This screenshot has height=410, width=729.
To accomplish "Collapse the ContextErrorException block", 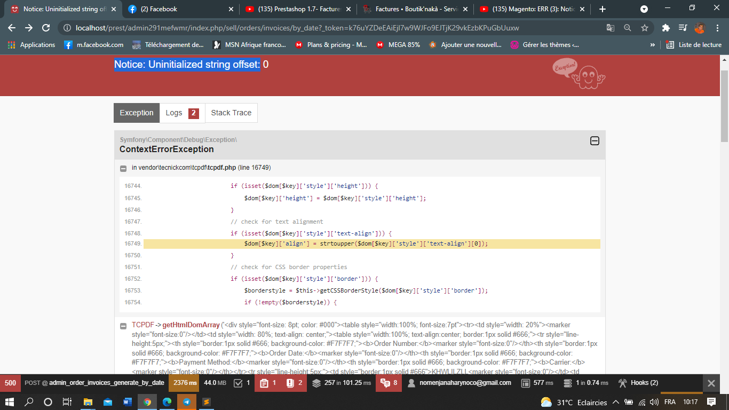I will [x=595, y=141].
